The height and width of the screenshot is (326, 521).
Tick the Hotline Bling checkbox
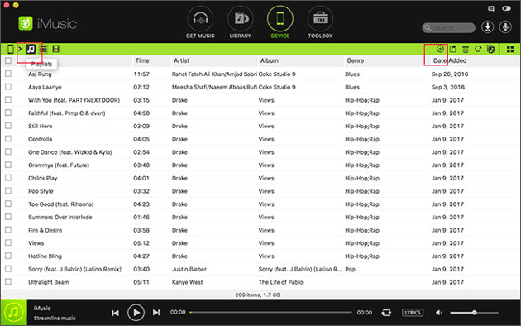(8, 256)
